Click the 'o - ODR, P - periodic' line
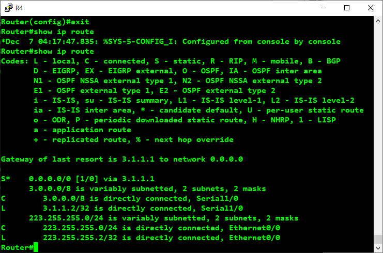The width and height of the screenshot is (383, 253). 185,120
